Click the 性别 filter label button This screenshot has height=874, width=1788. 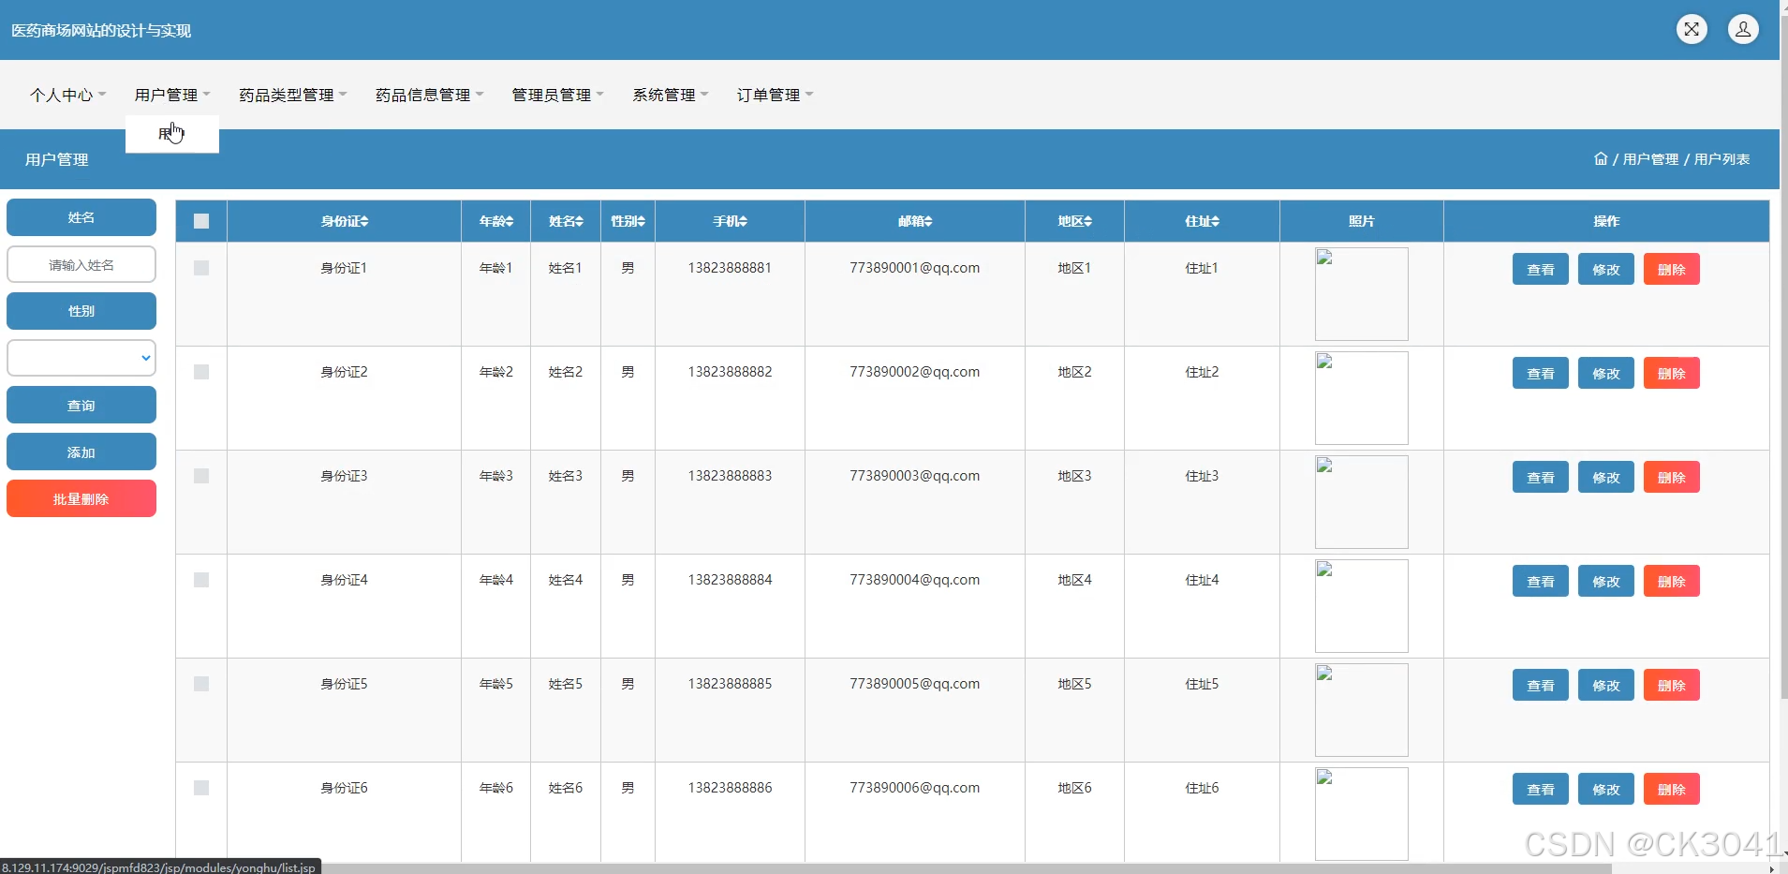[81, 311]
